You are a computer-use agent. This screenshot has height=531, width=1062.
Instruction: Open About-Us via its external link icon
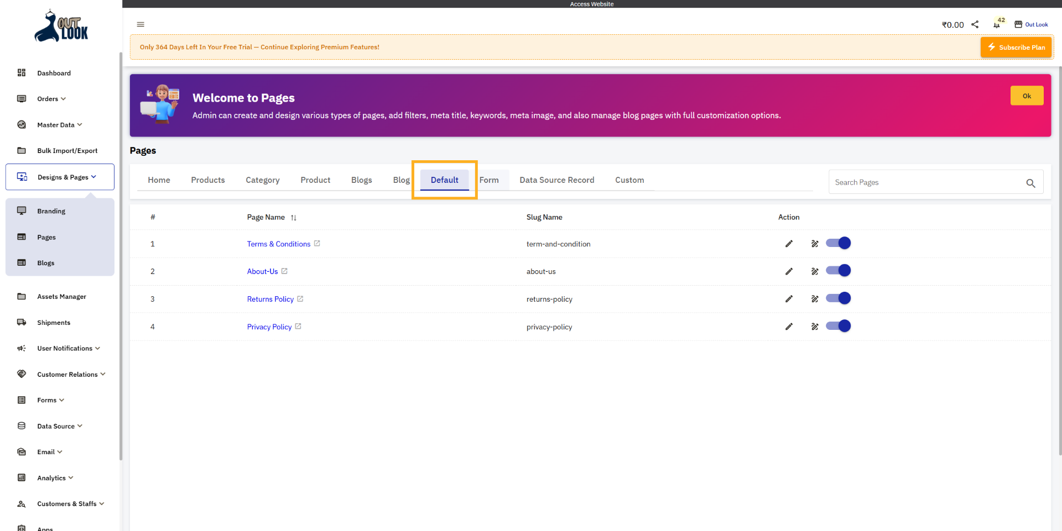coord(284,271)
